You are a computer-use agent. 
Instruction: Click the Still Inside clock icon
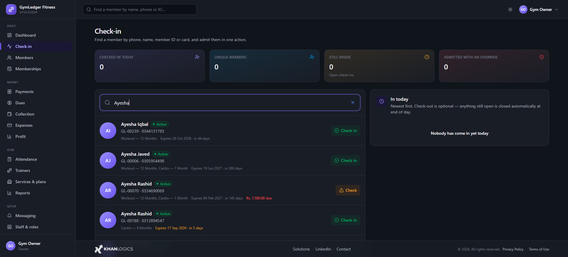pos(427,57)
